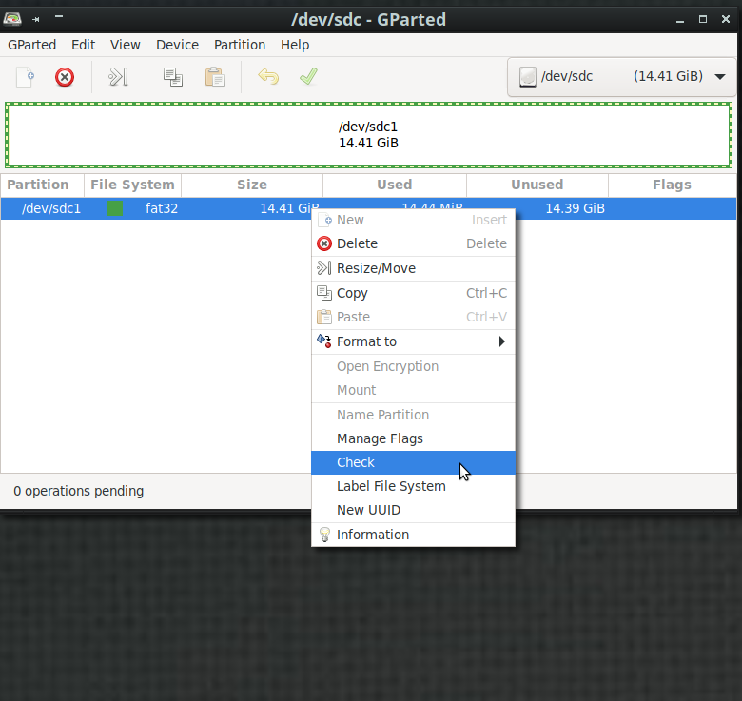Click the device selector dropdown arrow
Viewport: 742px width, 701px height.
click(x=720, y=77)
